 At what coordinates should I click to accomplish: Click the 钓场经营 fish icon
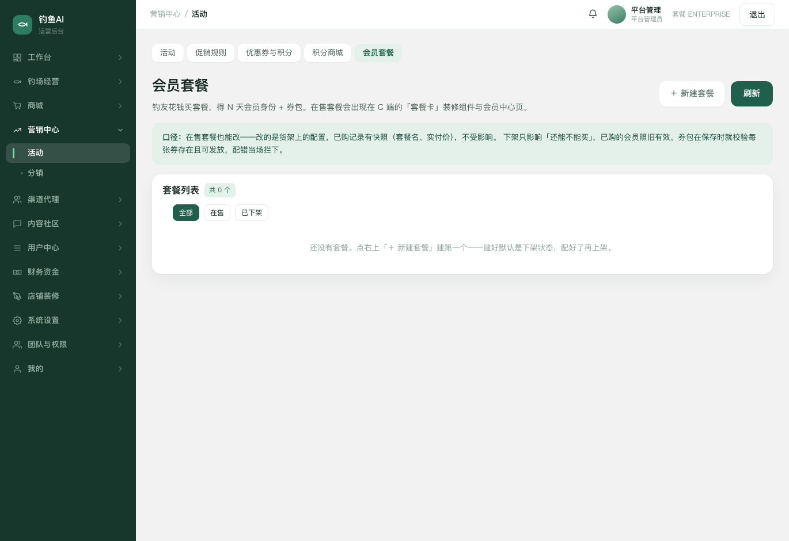point(17,82)
